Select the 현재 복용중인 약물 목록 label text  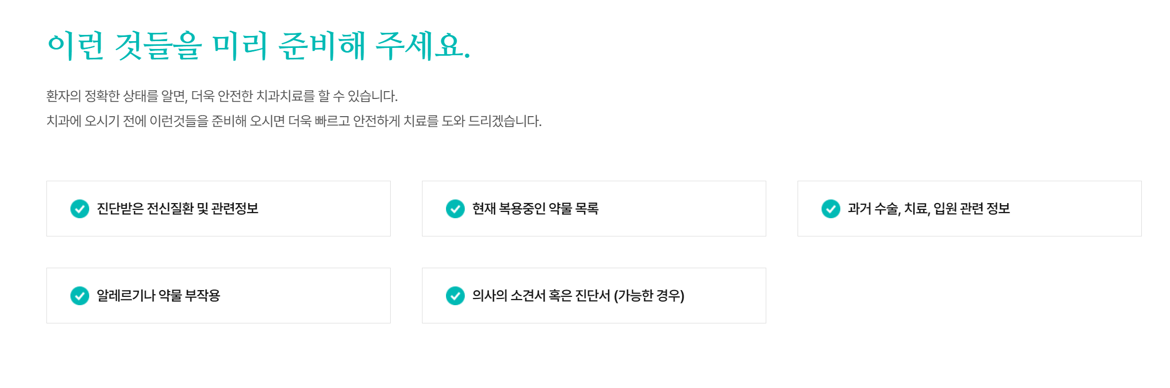pyautogui.click(x=535, y=209)
